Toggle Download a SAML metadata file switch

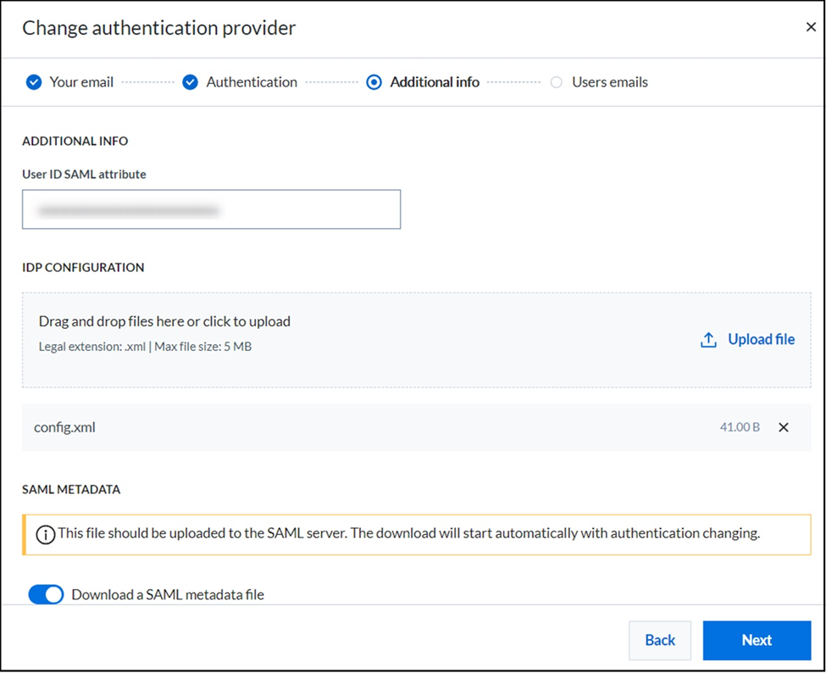46,594
